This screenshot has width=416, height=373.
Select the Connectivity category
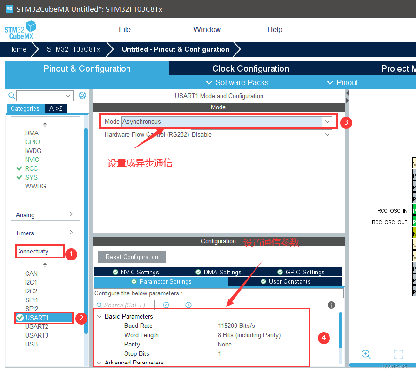point(33,251)
